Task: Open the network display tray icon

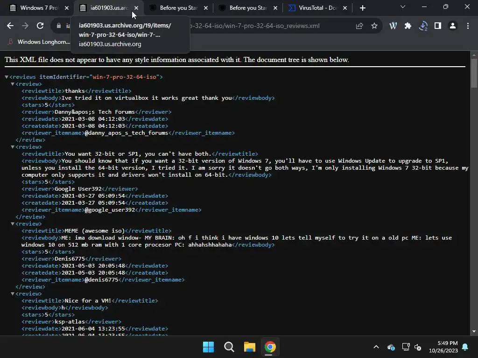Action: 406,347
